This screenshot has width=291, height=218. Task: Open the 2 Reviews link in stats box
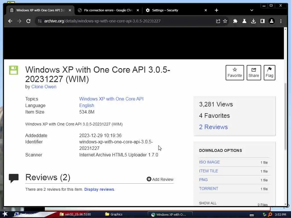tap(213, 127)
